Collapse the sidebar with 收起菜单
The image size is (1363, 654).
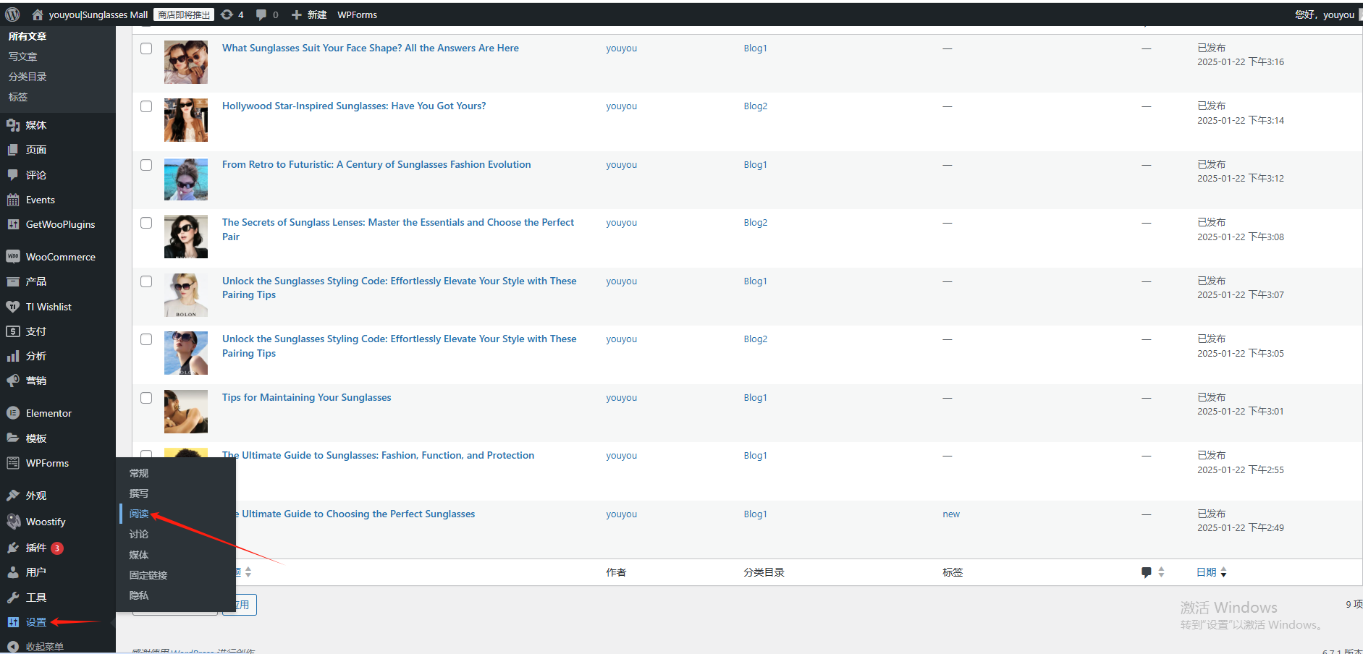pyautogui.click(x=44, y=647)
